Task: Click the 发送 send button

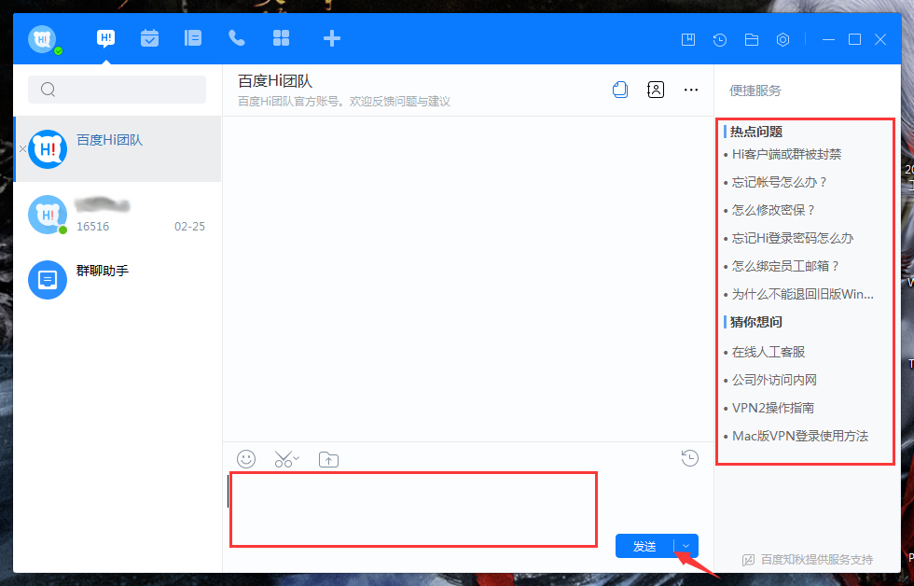Action: [644, 546]
